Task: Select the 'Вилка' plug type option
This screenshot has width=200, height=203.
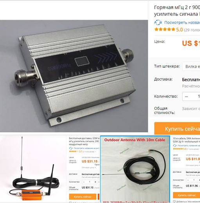Action: 191,66
